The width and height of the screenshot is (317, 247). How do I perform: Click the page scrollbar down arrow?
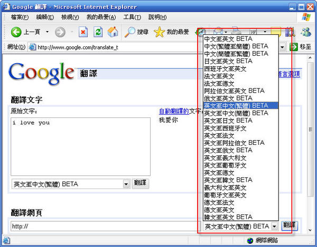tap(310, 230)
